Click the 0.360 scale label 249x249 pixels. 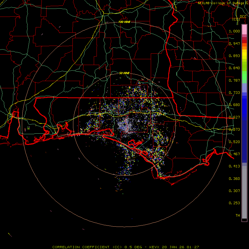234,179
